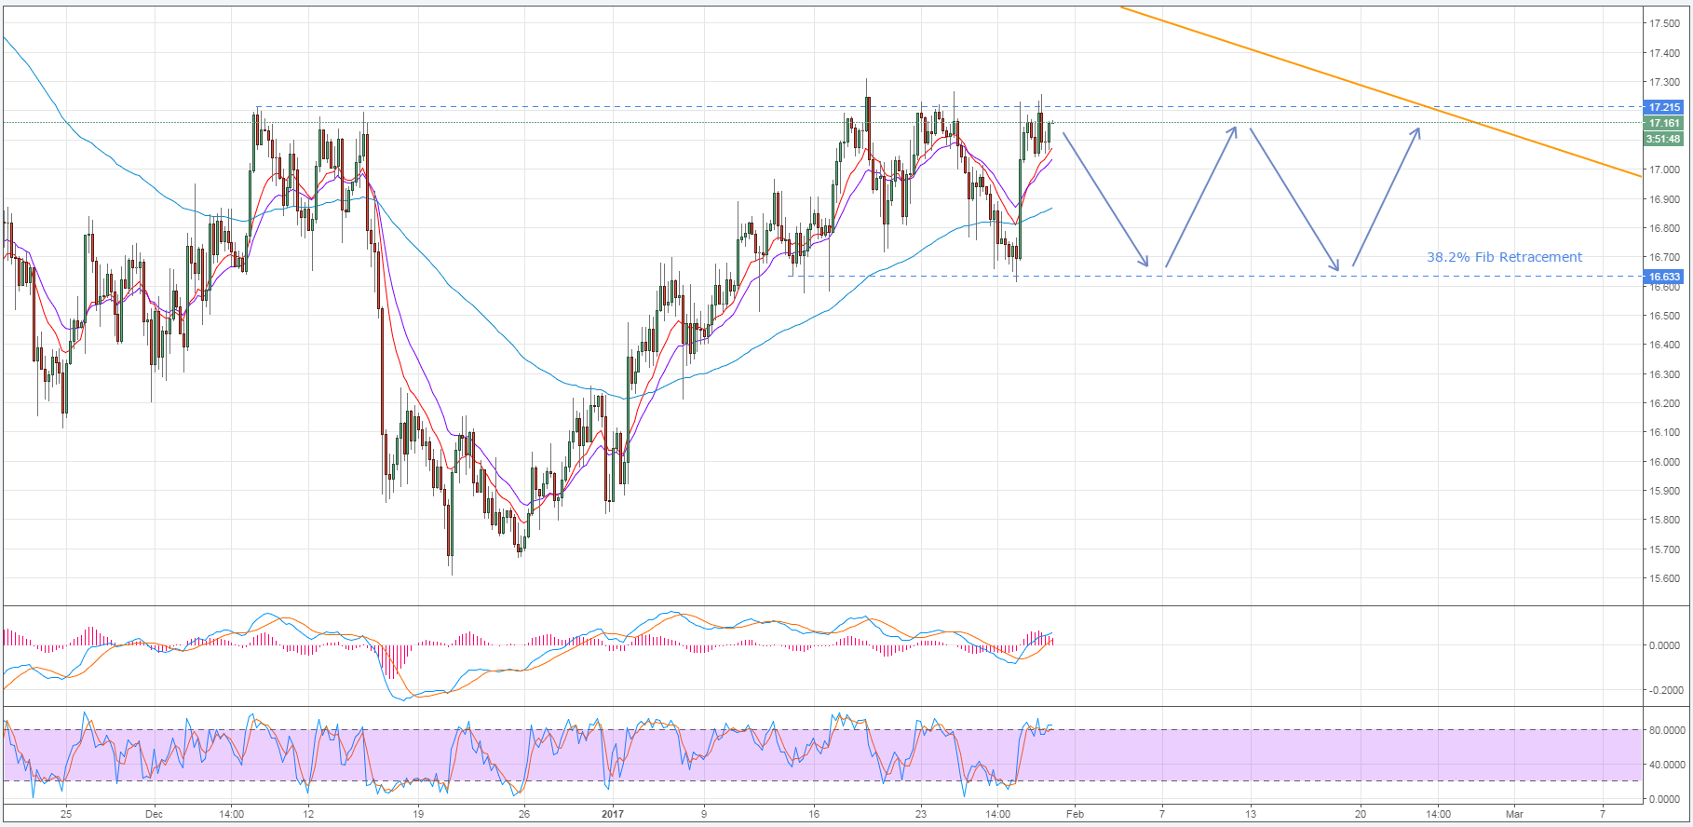1693x827 pixels.
Task: Click the 16.000 price axis value
Action: (x=1664, y=462)
